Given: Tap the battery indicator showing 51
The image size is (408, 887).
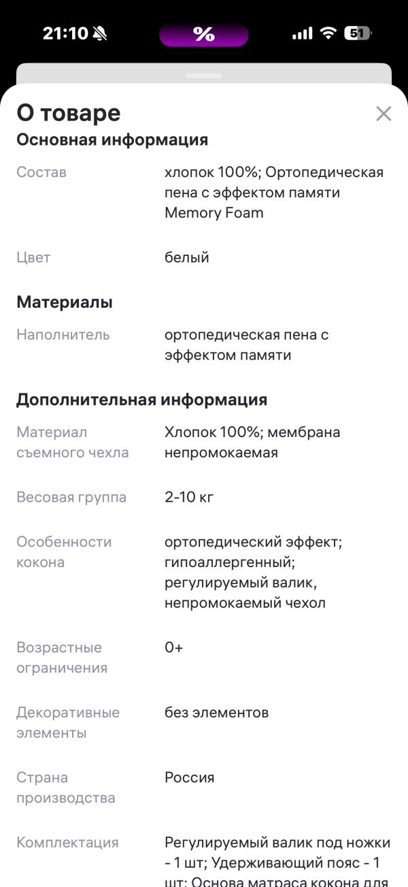Looking at the screenshot, I should 356,33.
